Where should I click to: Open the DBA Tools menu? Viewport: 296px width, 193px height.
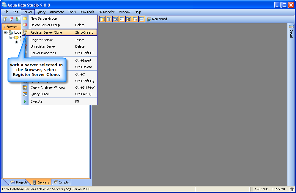(x=87, y=12)
